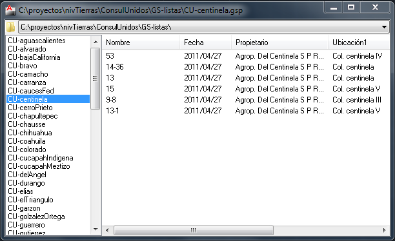Select CU-durango in the file list

(x=48, y=183)
